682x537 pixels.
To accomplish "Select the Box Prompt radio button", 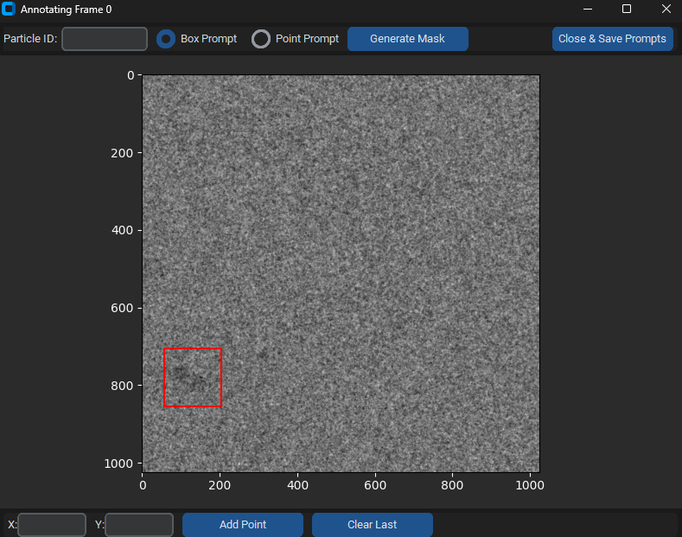I will tap(166, 39).
